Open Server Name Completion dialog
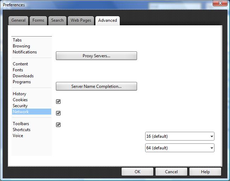 (x=96, y=86)
